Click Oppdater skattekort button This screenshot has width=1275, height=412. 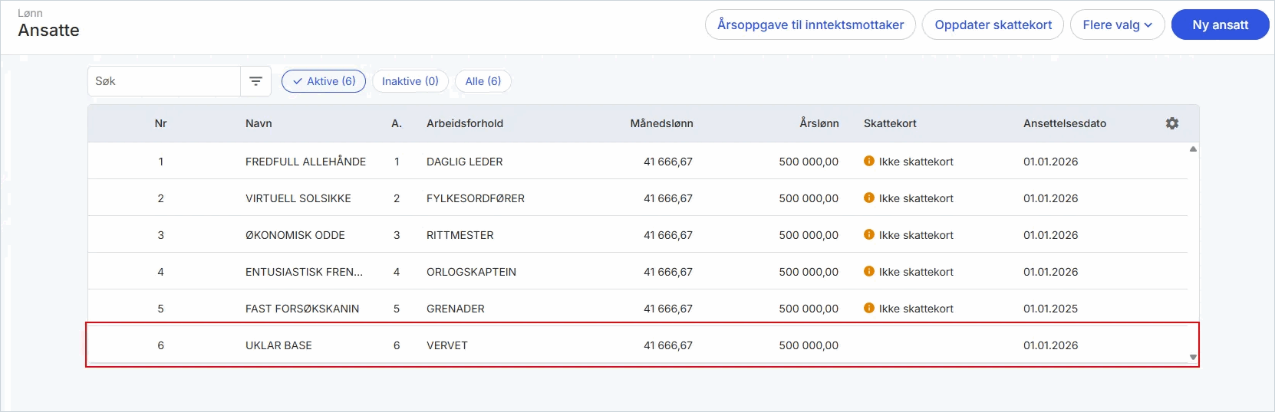click(993, 25)
